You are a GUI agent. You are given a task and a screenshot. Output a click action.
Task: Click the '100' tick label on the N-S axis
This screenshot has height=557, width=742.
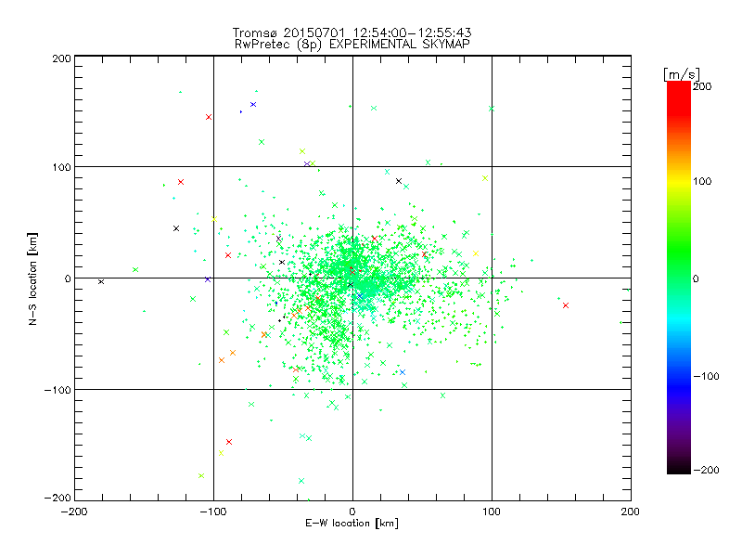point(61,167)
